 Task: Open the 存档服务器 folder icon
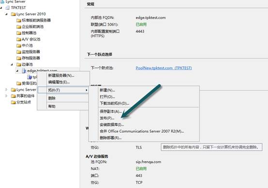tap(19, 58)
